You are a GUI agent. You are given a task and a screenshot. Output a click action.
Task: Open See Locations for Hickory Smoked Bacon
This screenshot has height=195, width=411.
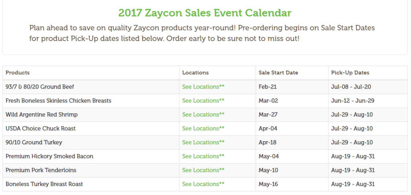click(203, 156)
